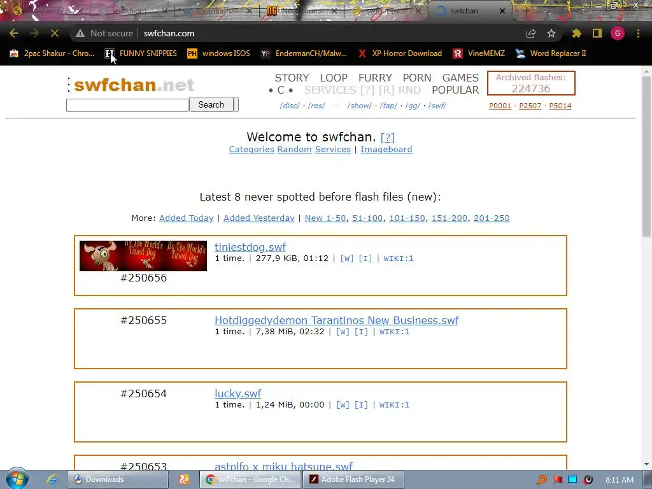Show flashes Added Yesterday
652x489 pixels.
tap(259, 218)
